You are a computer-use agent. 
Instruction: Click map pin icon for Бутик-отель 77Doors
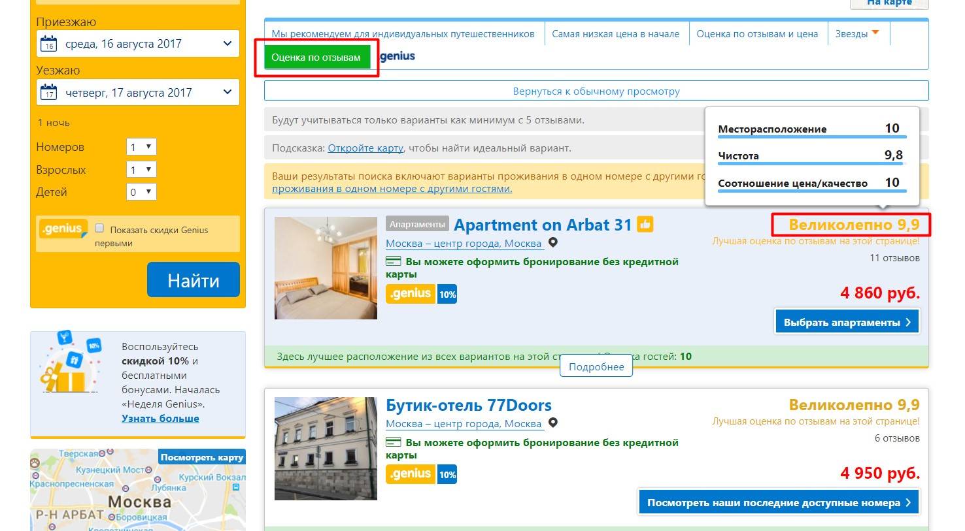click(x=553, y=423)
